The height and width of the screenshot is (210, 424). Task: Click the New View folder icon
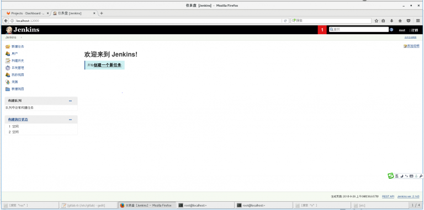tap(8, 89)
